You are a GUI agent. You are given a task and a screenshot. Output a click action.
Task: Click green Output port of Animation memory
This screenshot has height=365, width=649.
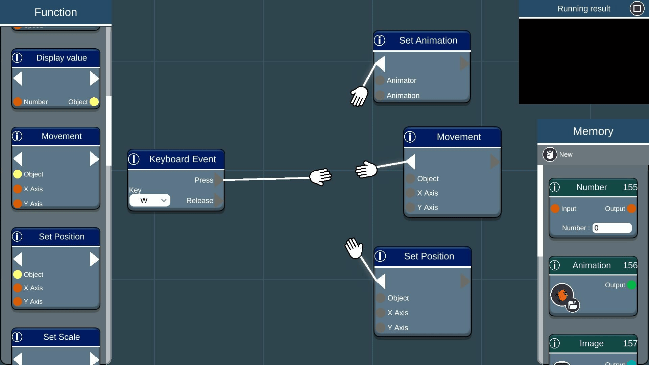(x=631, y=285)
